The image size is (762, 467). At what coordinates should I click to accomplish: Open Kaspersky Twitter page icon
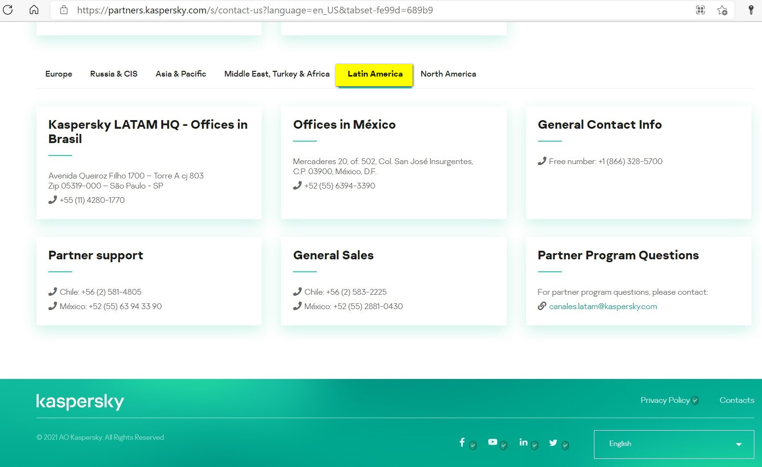click(553, 443)
